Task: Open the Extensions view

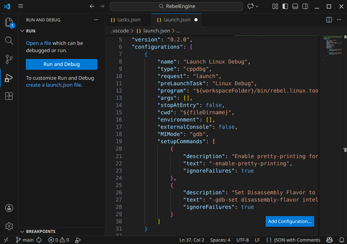Action: (9, 96)
